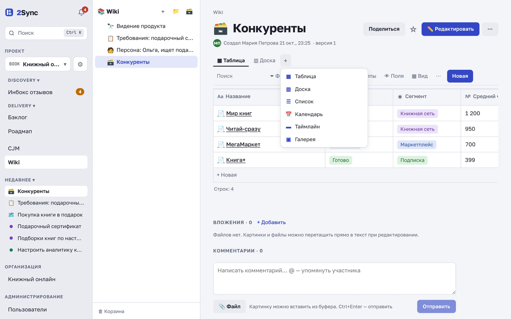This screenshot has width=511, height=319.
Task: Choose Список in the view menu
Action: point(324,101)
